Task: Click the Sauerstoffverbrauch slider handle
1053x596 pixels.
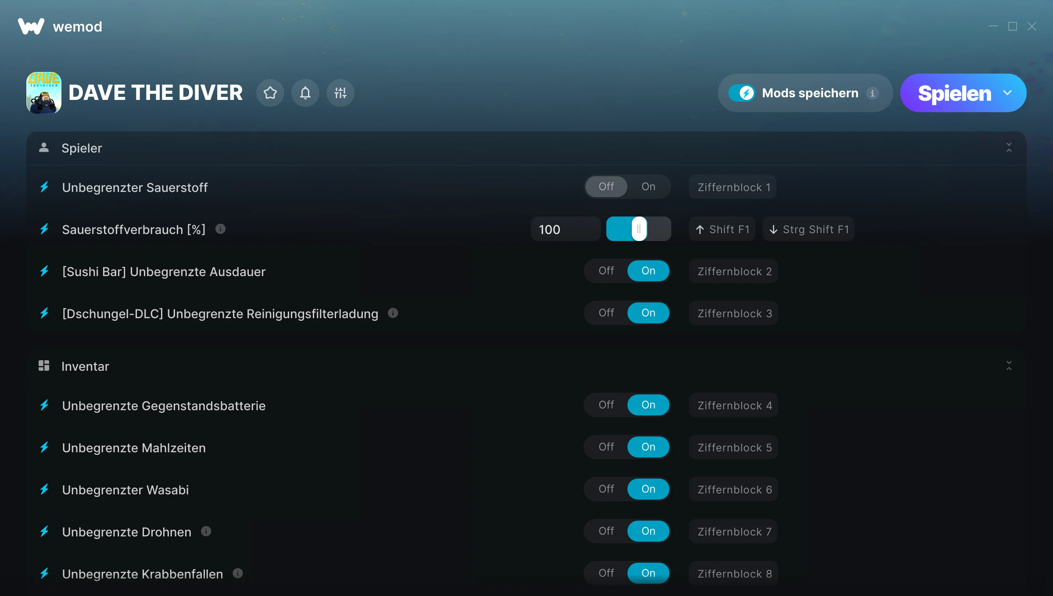Action: tap(639, 229)
